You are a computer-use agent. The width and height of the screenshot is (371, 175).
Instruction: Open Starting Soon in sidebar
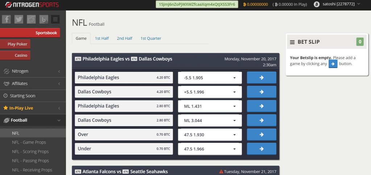[x=33, y=96]
